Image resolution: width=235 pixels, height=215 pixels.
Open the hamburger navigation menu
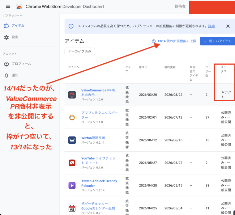point(8,6)
